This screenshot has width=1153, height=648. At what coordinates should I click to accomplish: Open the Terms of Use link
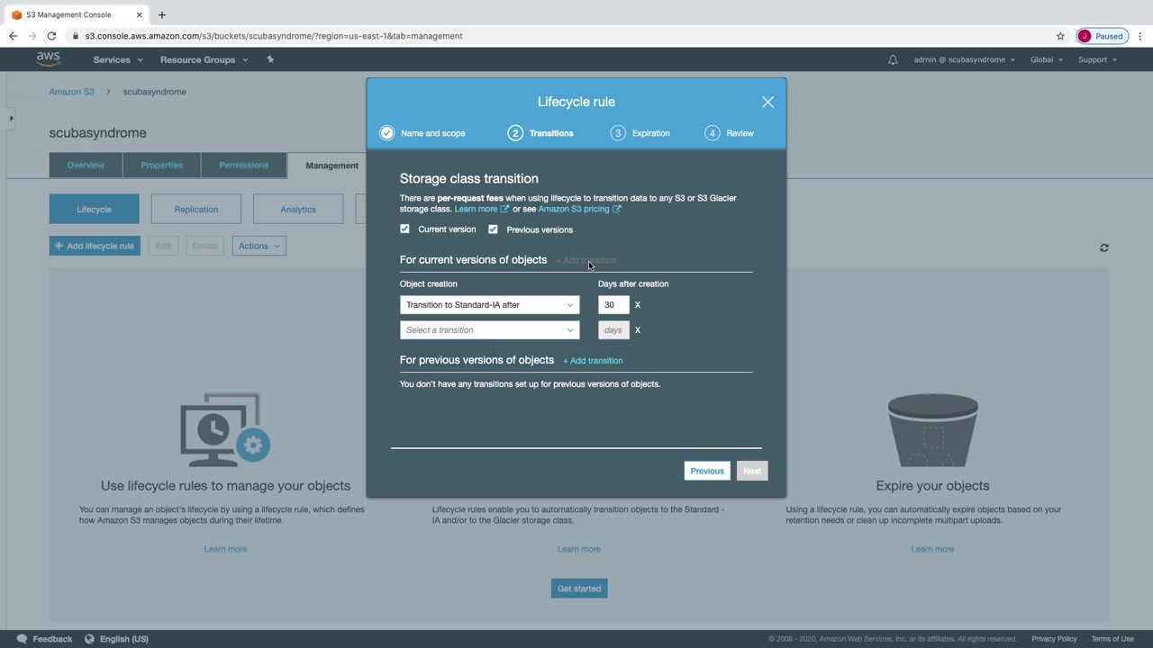[1112, 639]
